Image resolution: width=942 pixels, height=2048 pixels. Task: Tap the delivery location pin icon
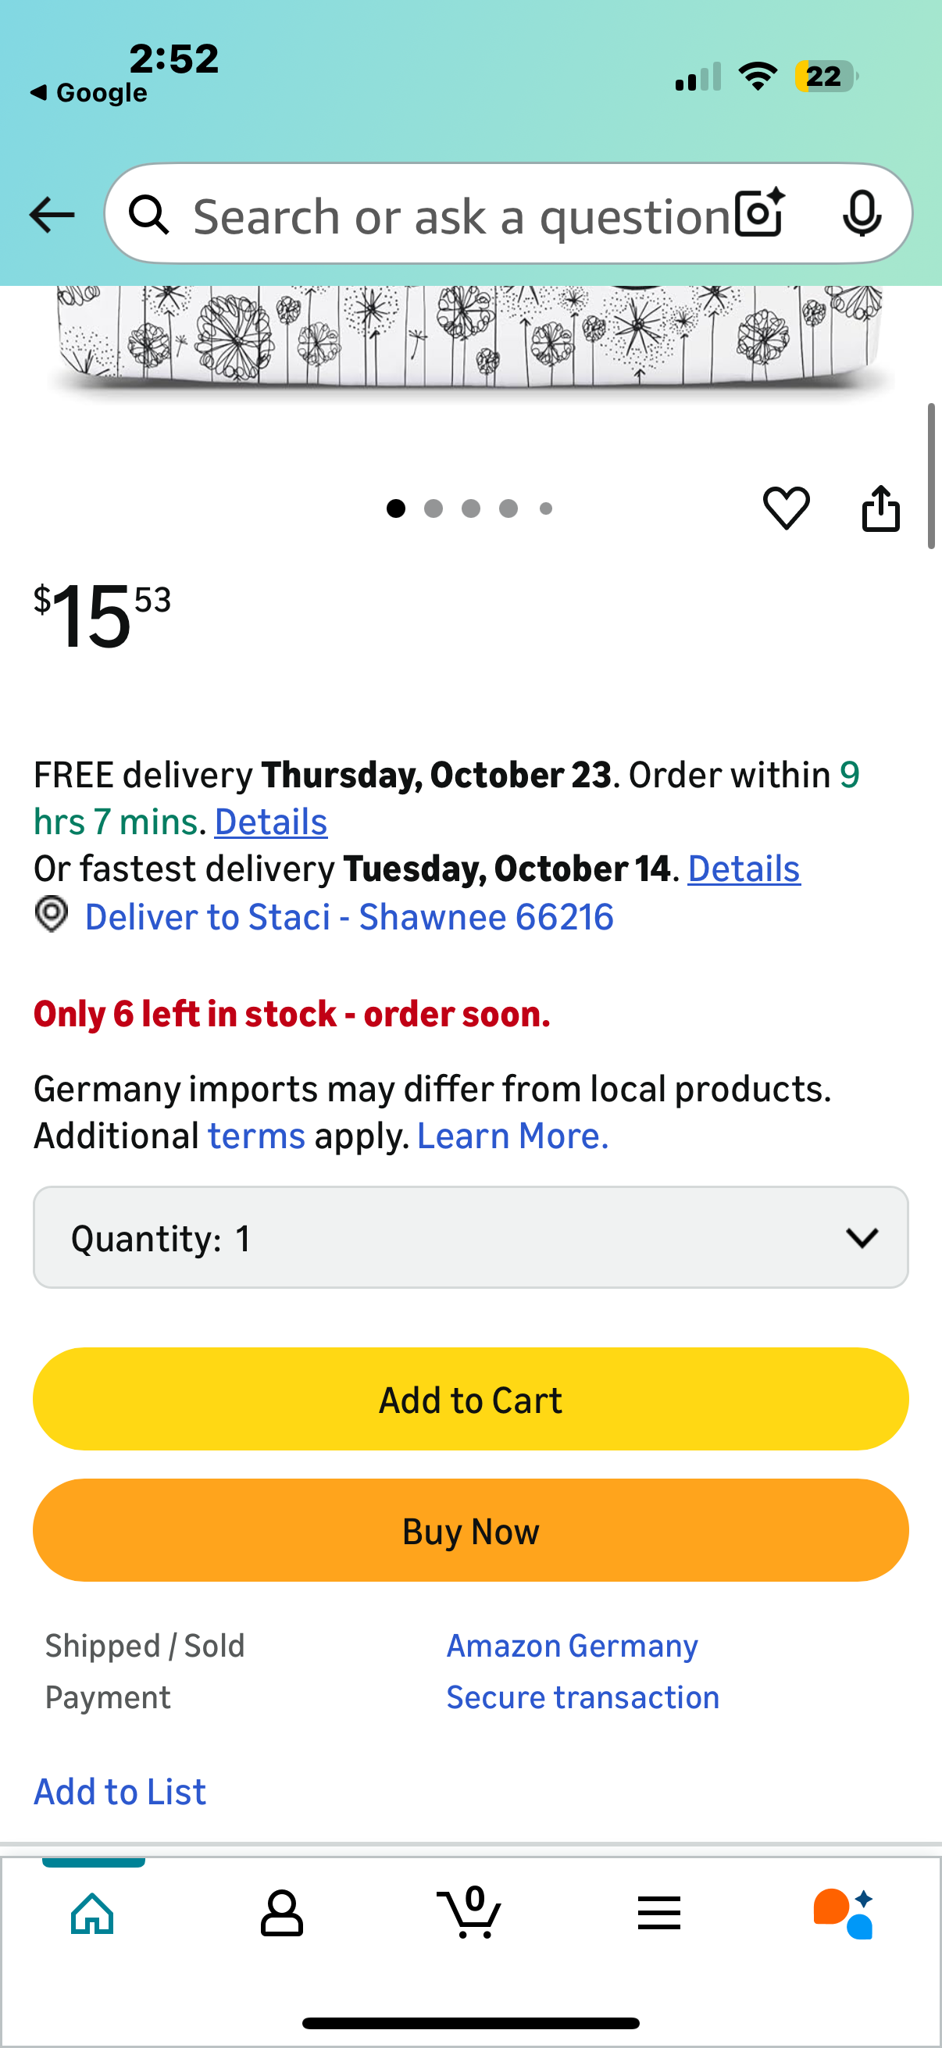click(52, 915)
